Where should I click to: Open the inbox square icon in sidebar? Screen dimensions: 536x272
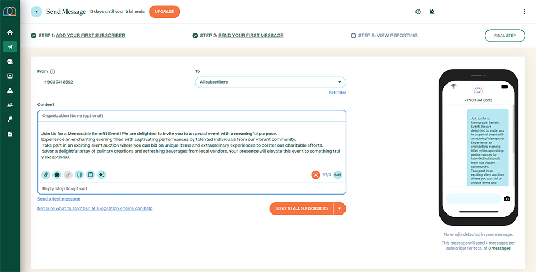[10, 76]
